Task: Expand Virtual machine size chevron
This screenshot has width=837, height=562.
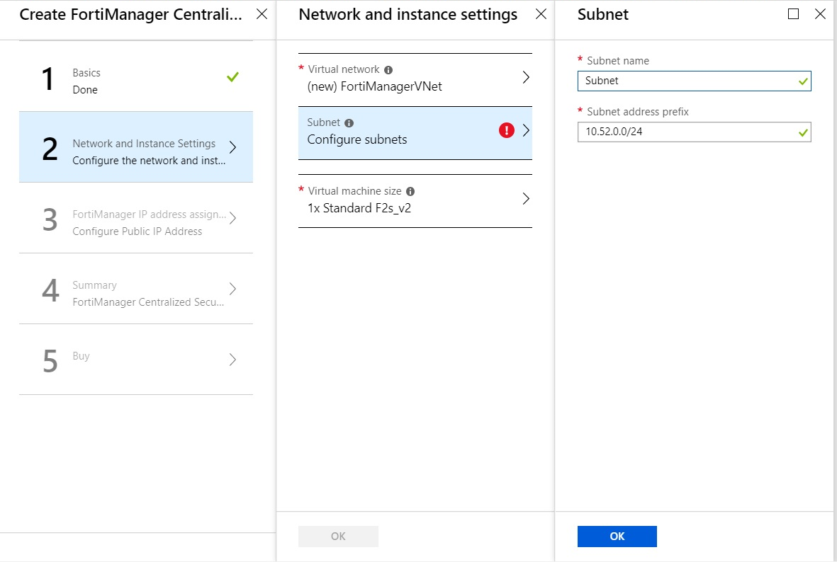Action: coord(526,199)
